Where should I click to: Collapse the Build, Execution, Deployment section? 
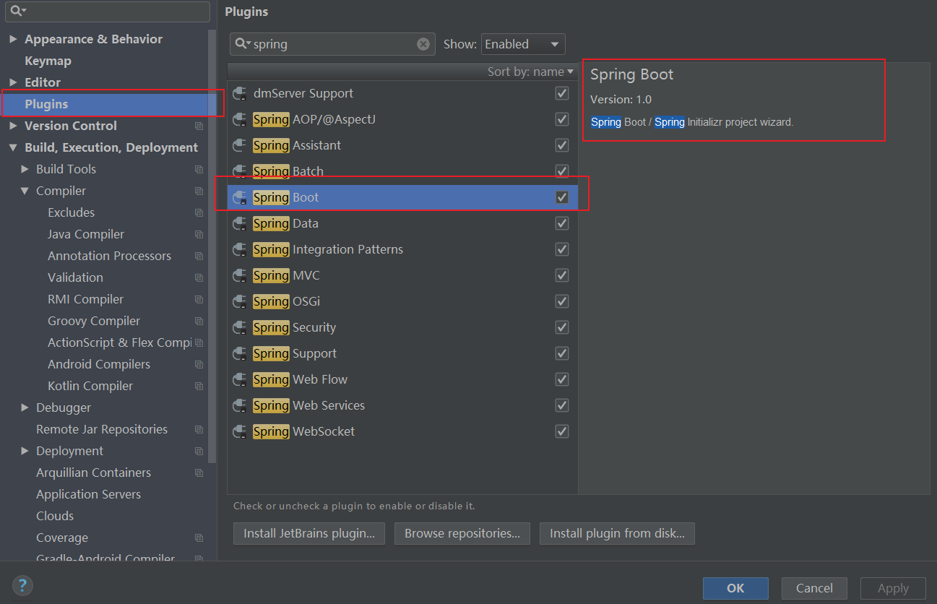coord(13,147)
